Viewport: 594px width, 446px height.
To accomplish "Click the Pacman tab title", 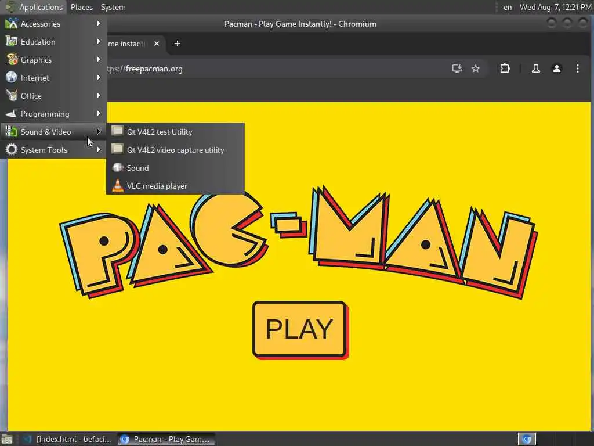I will pos(126,44).
